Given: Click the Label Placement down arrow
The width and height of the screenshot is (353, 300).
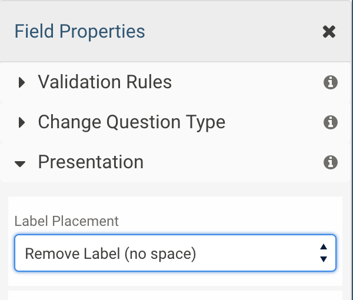Looking at the screenshot, I should tap(324, 259).
